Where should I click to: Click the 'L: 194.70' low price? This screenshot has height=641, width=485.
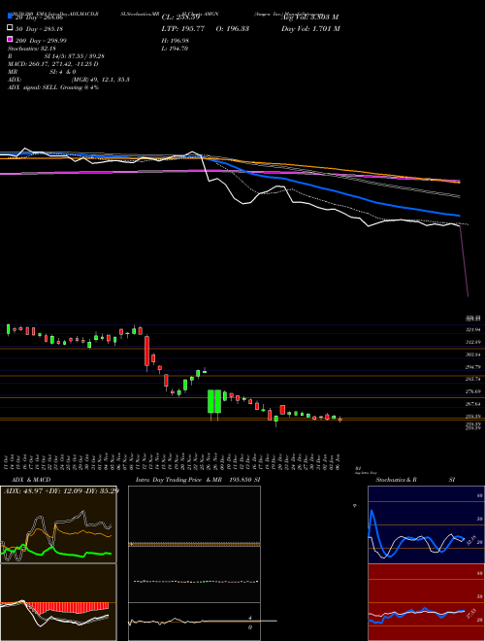(175, 49)
